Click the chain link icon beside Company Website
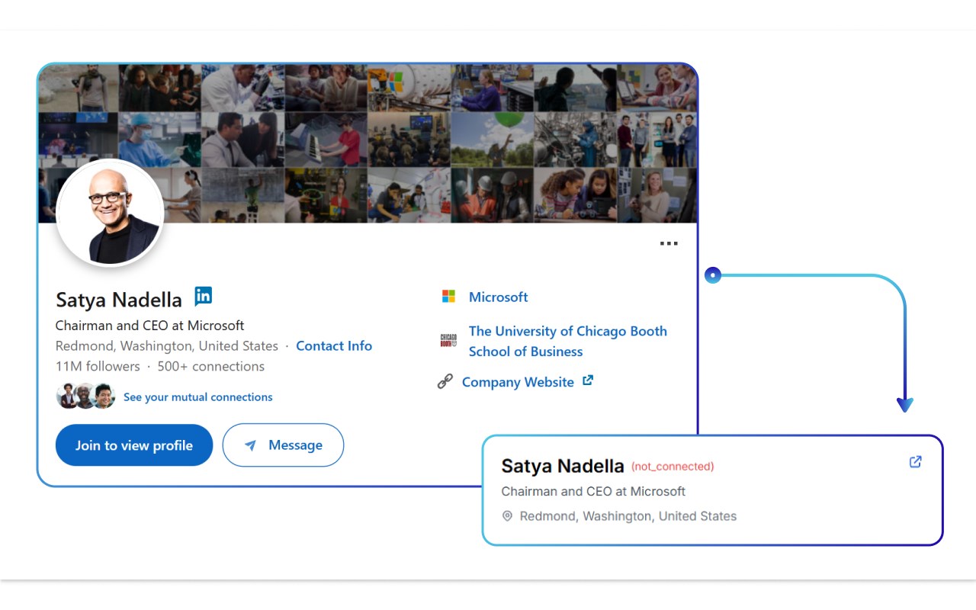 click(445, 382)
